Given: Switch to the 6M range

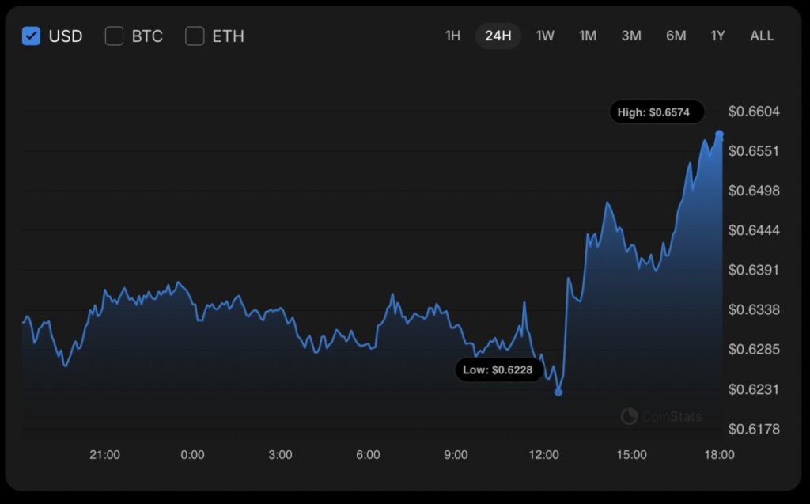Looking at the screenshot, I should pos(676,36).
